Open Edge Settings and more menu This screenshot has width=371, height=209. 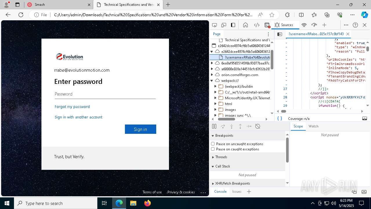(x=352, y=15)
